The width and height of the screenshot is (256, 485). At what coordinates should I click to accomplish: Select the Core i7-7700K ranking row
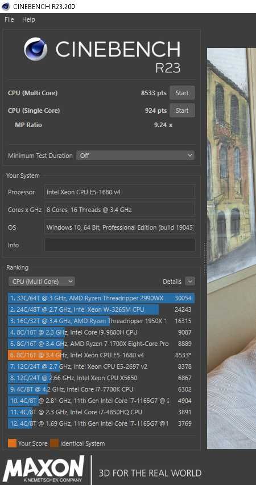pyautogui.click(x=101, y=389)
